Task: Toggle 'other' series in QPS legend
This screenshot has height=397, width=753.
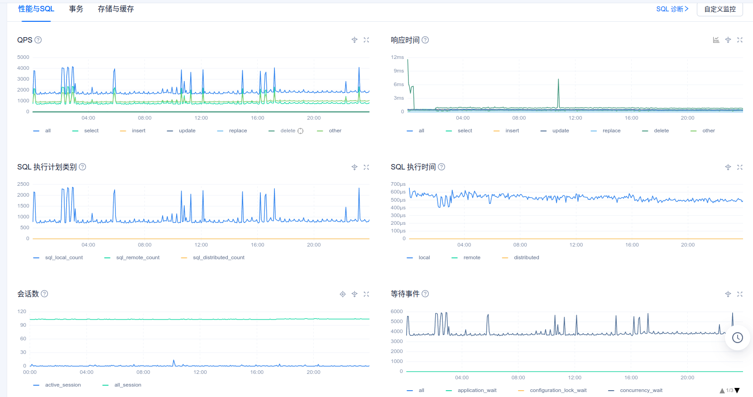Action: [329, 131]
